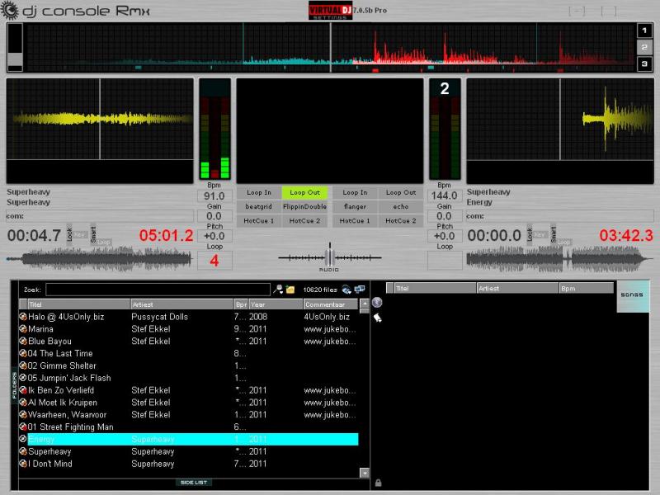Sort browser by Artiest column
660x495 pixels.
(182, 304)
